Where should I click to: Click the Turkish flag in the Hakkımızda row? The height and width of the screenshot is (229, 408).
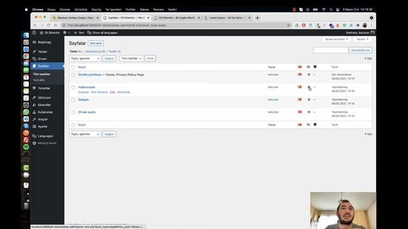coord(300,87)
